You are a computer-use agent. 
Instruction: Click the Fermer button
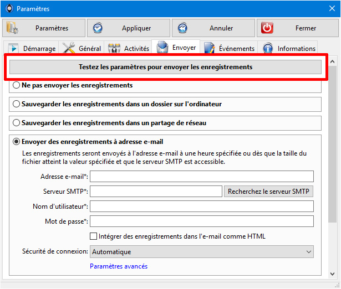coord(298,28)
